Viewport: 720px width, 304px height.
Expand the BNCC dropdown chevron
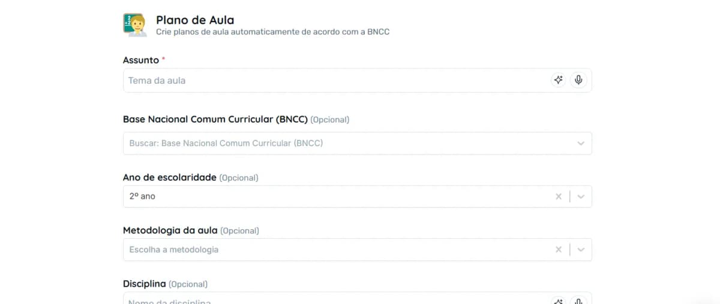pyautogui.click(x=580, y=144)
